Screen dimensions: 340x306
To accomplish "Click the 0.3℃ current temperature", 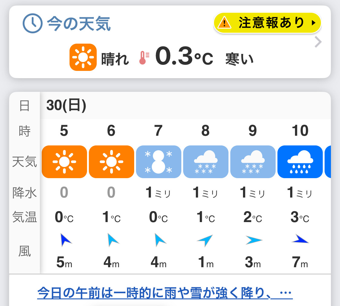I will coord(184,56).
